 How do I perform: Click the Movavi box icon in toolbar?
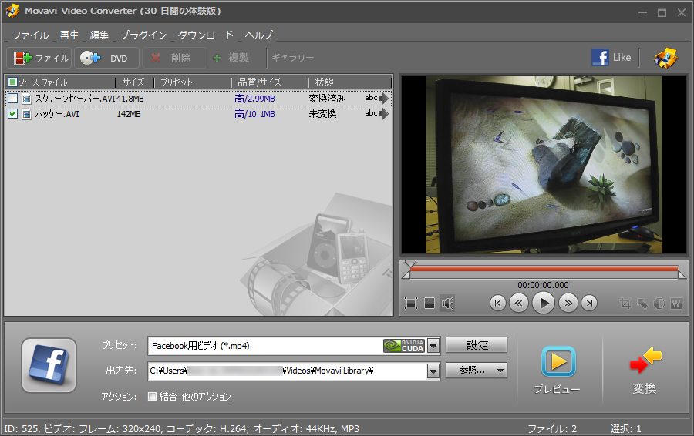[665, 58]
